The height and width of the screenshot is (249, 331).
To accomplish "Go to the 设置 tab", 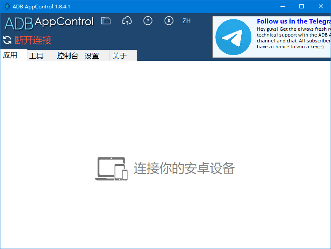I will click(x=96, y=56).
